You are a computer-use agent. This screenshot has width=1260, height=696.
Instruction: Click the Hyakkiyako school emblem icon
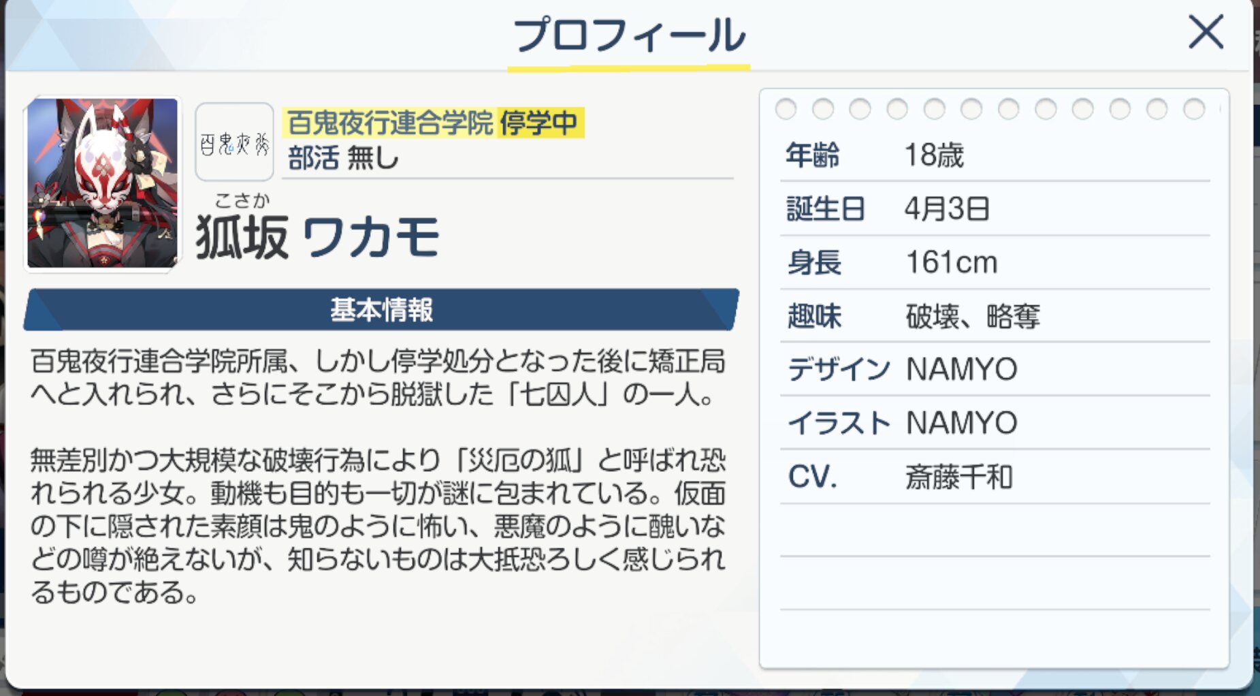click(234, 142)
